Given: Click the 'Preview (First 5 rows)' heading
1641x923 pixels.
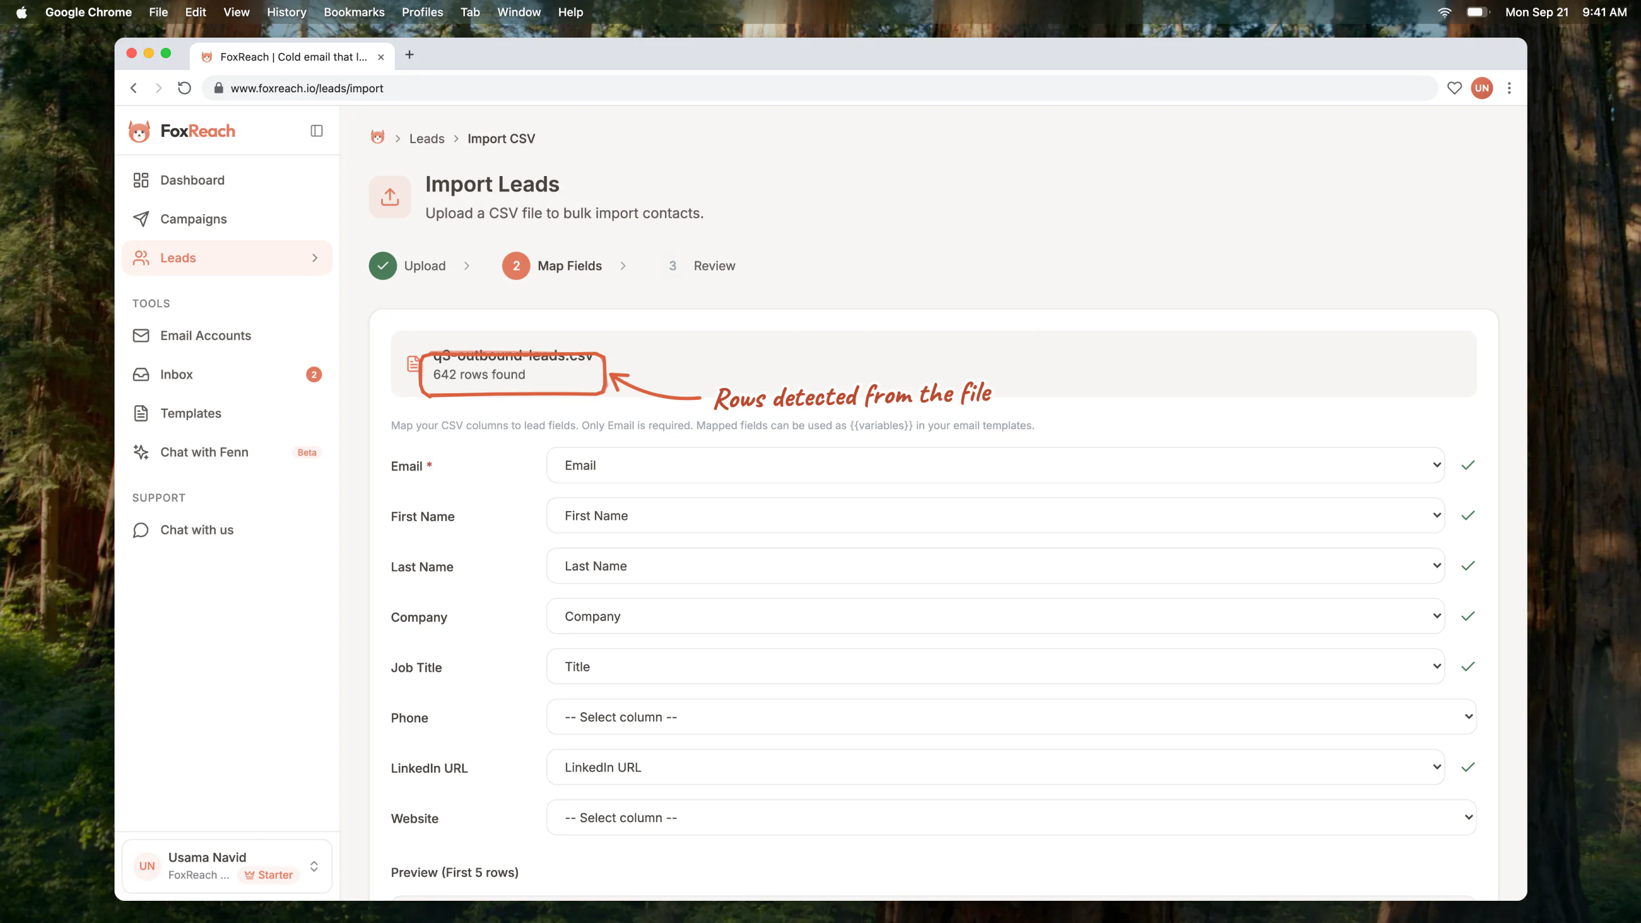Looking at the screenshot, I should tap(455, 872).
